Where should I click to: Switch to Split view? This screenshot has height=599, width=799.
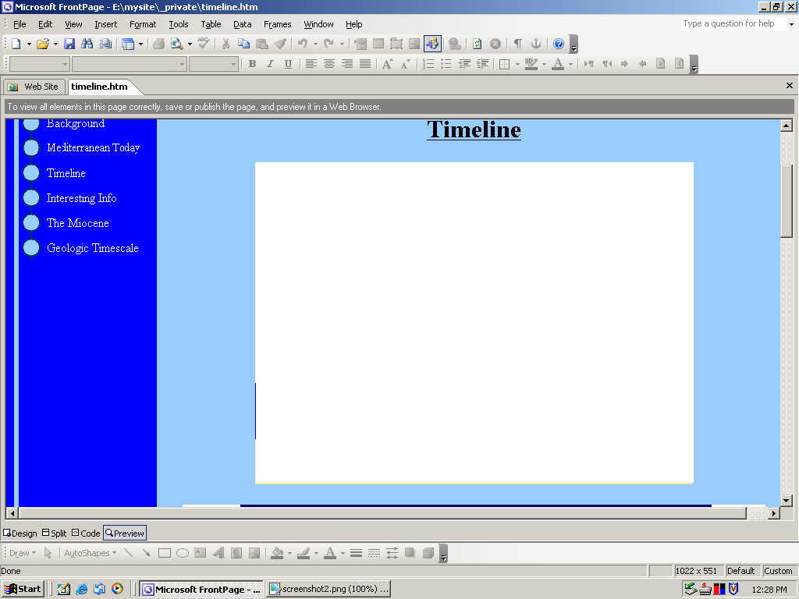pyautogui.click(x=54, y=533)
